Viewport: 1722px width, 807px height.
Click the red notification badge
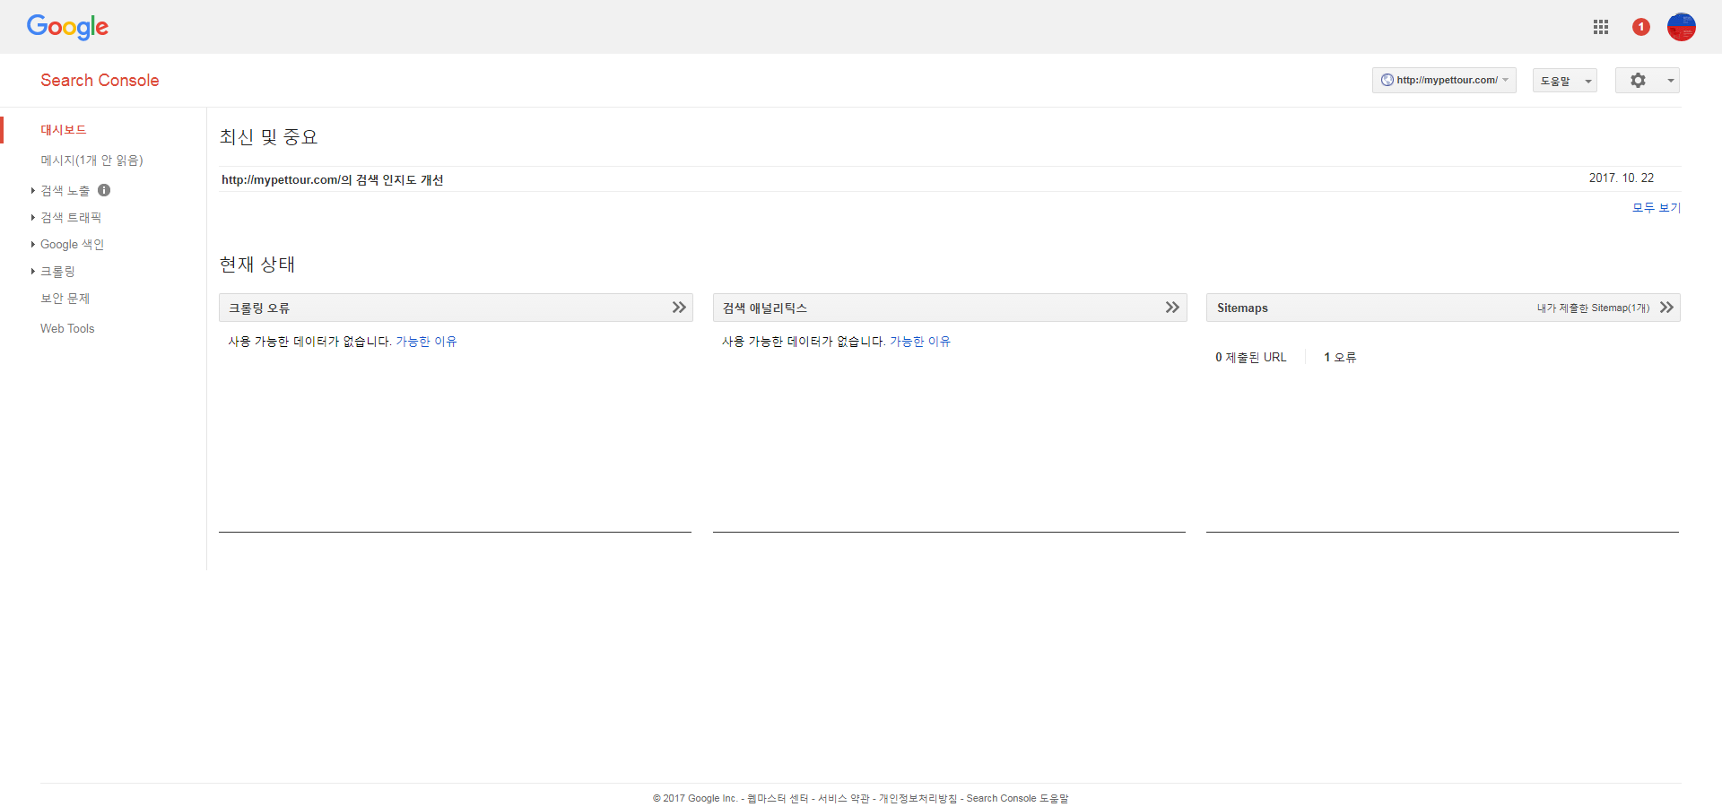point(1640,27)
